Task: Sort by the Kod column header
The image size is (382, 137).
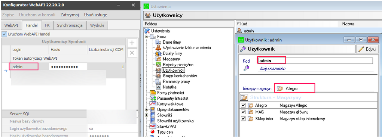Action: [x=287, y=24]
